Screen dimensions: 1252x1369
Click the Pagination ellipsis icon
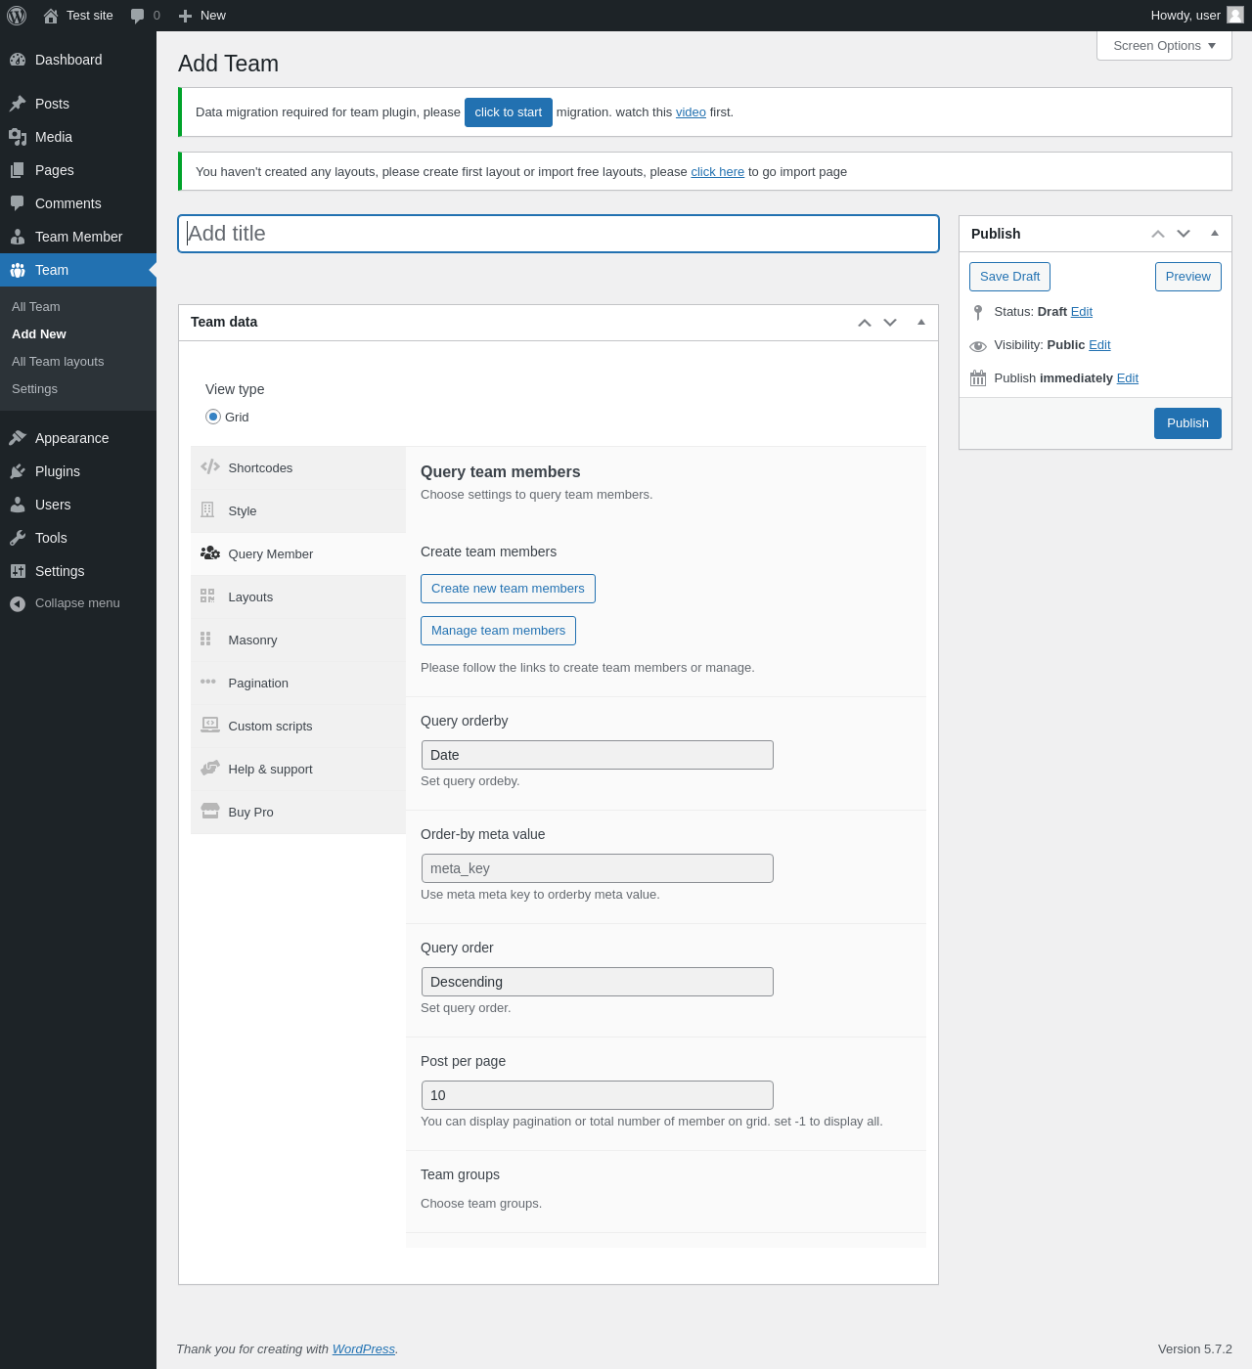tap(208, 682)
